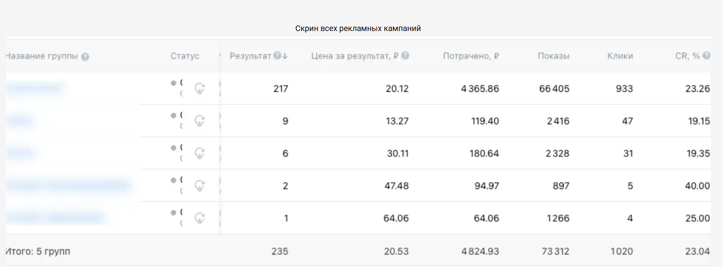Sort by Цена за результат, ₽ column

(355, 56)
